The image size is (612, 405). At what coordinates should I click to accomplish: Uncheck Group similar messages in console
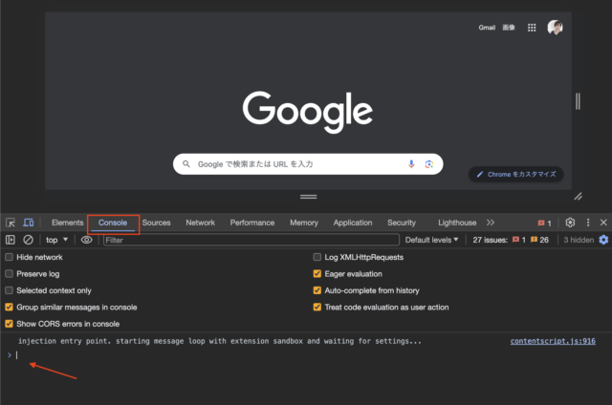pos(9,308)
